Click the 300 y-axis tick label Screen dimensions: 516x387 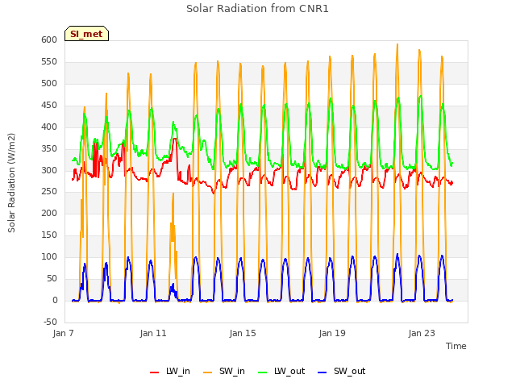click(x=49, y=170)
